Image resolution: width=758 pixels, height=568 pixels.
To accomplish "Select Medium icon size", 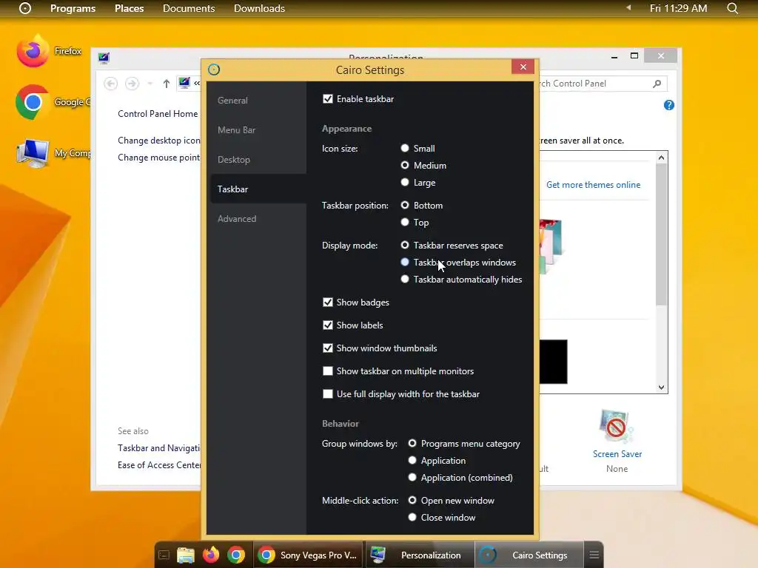I will point(405,165).
